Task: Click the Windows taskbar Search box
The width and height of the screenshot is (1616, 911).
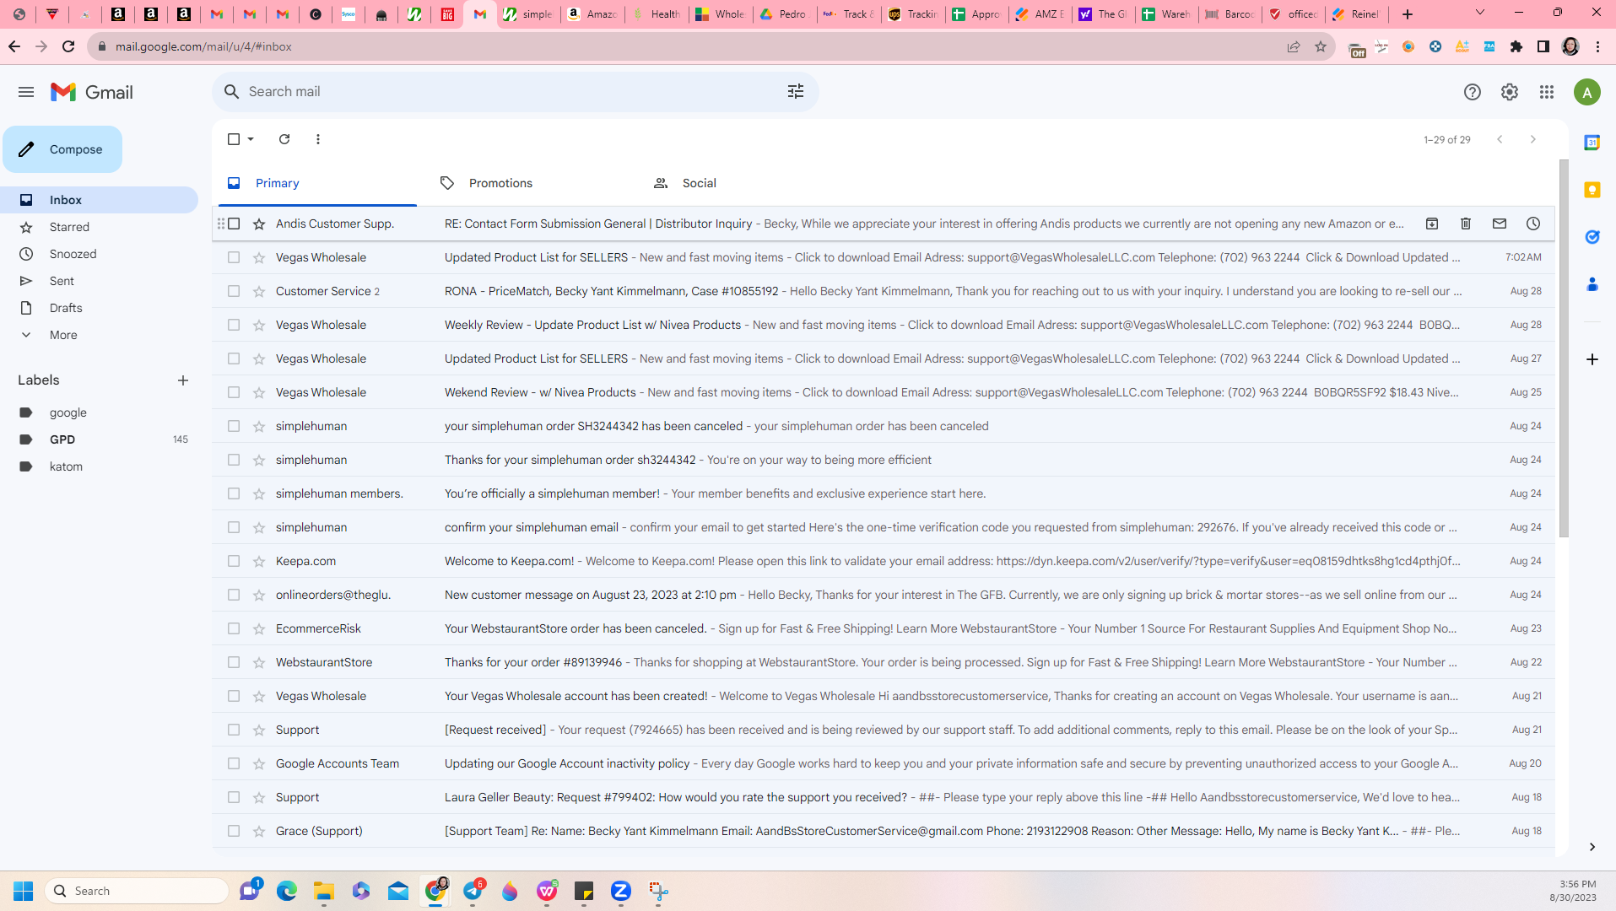Action: (x=137, y=891)
